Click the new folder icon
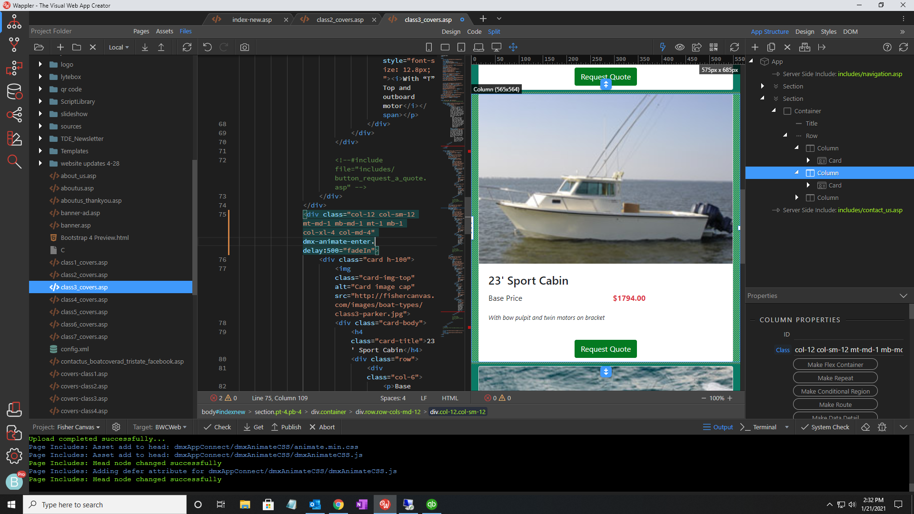The height and width of the screenshot is (514, 914). (76, 47)
